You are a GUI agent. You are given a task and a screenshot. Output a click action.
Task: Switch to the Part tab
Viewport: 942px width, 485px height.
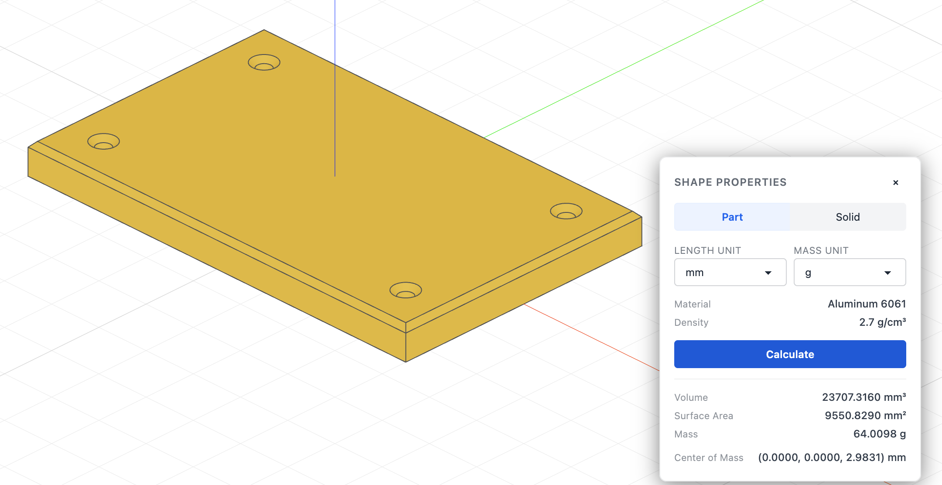(732, 217)
